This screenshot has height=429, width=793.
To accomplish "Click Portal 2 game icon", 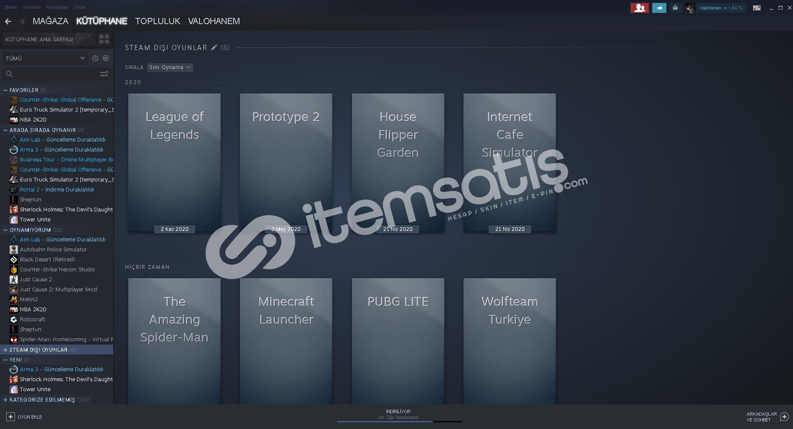I will click(x=14, y=190).
